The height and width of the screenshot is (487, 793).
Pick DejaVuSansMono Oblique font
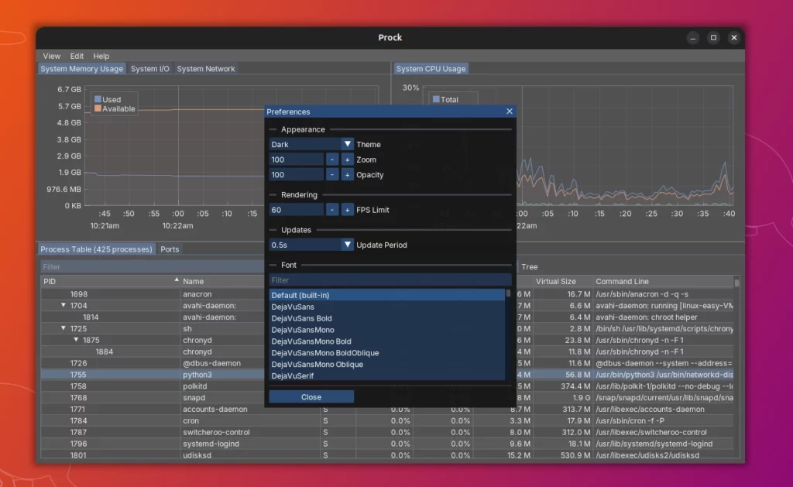[x=387, y=364]
